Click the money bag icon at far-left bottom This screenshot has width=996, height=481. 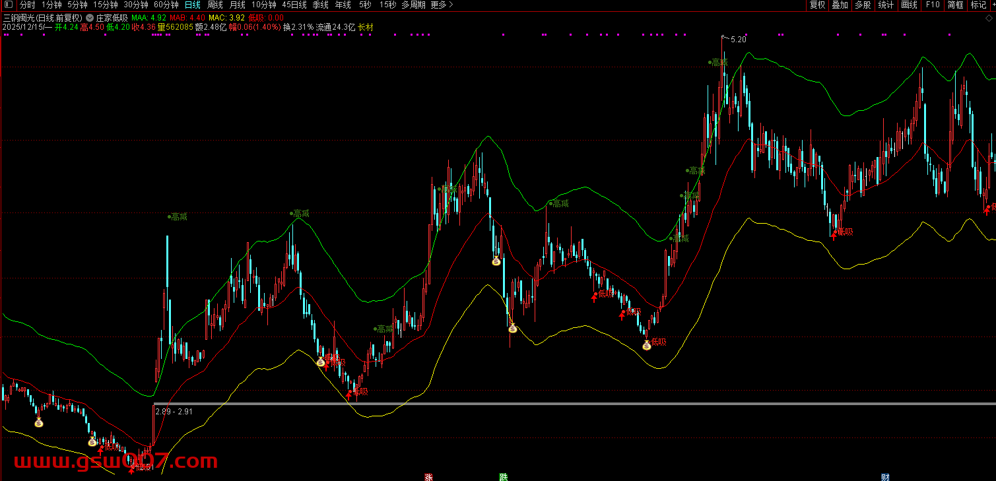(39, 422)
